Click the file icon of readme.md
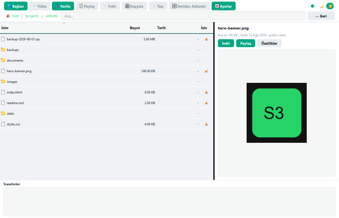This screenshot has width=339, height=218. pyautogui.click(x=3, y=103)
